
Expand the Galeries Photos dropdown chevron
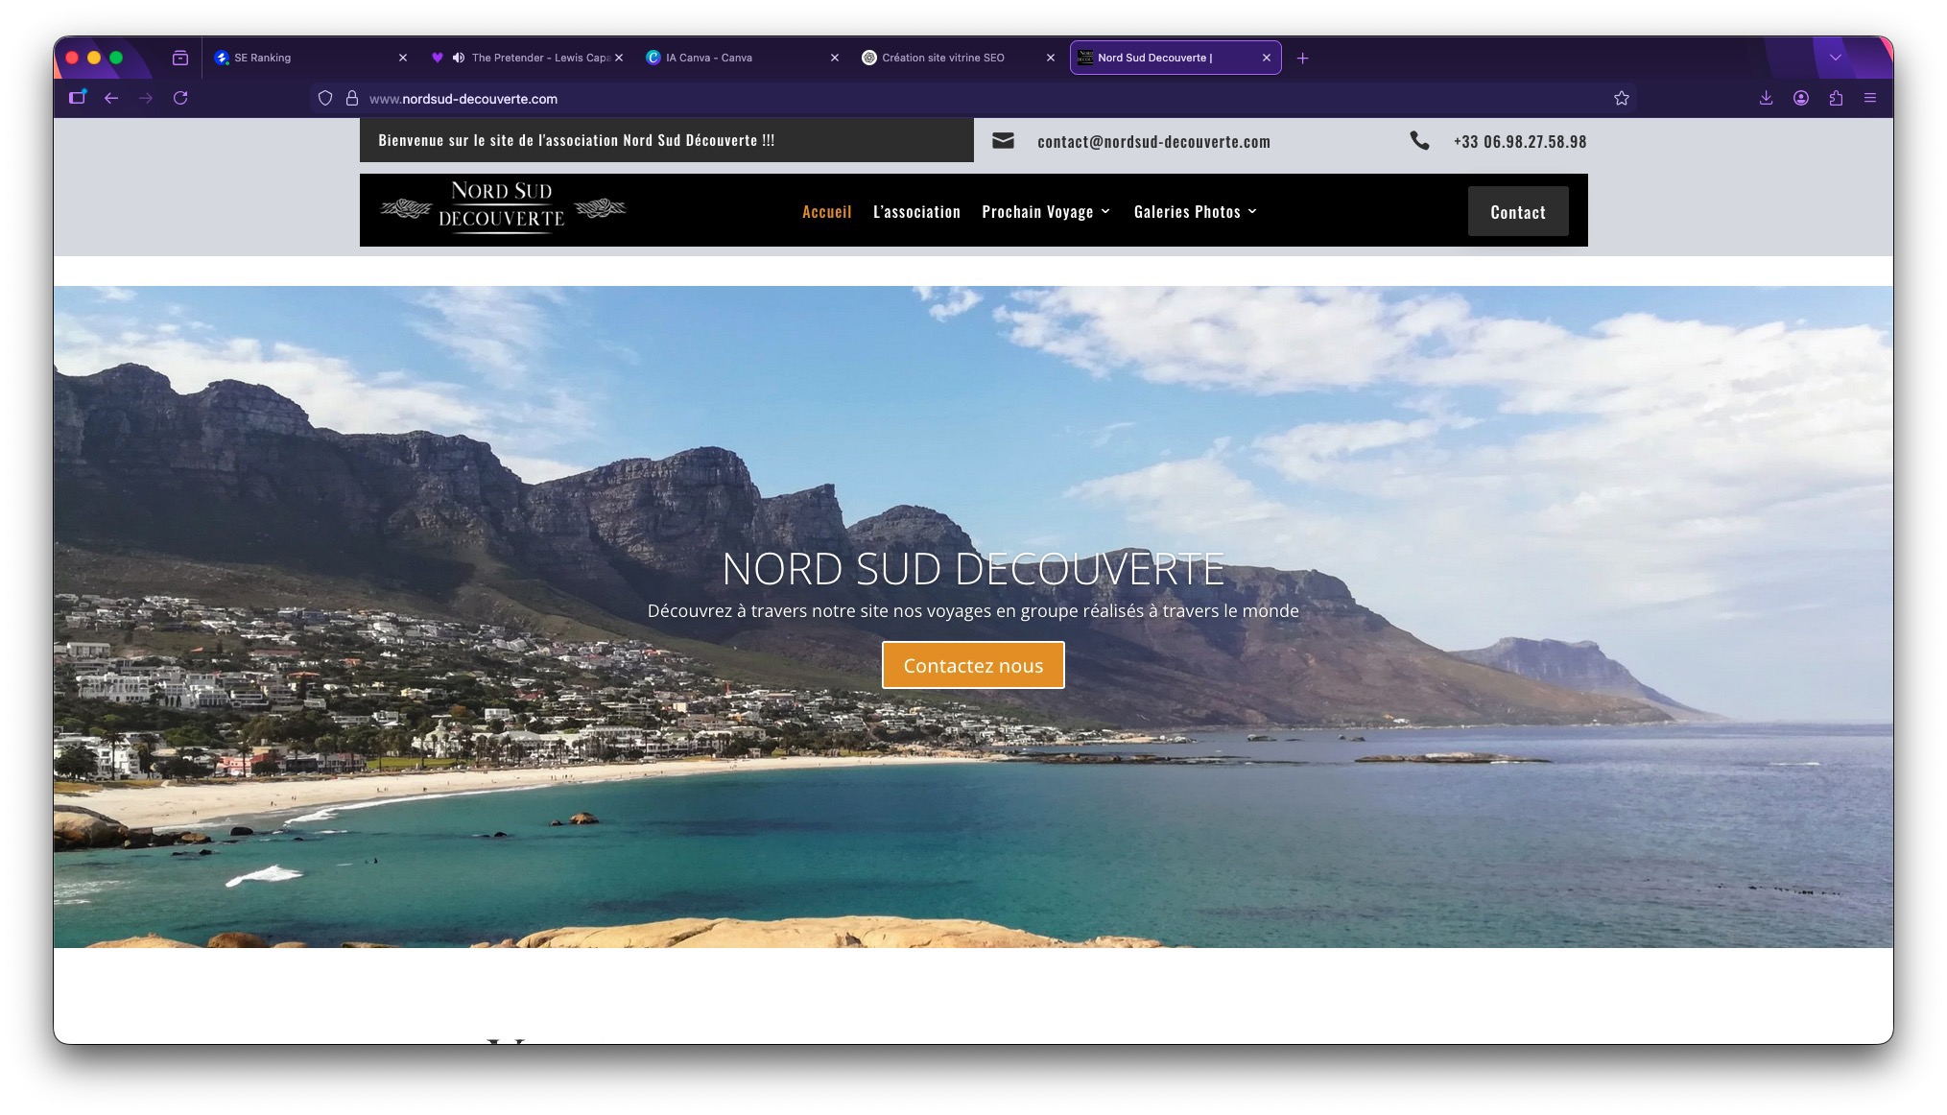click(x=1252, y=211)
